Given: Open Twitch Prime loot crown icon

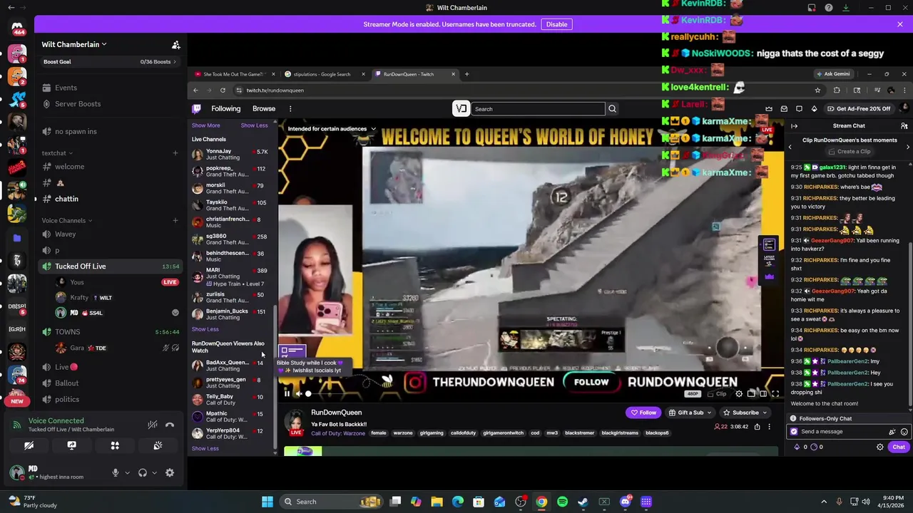Looking at the screenshot, I should tap(769, 109).
